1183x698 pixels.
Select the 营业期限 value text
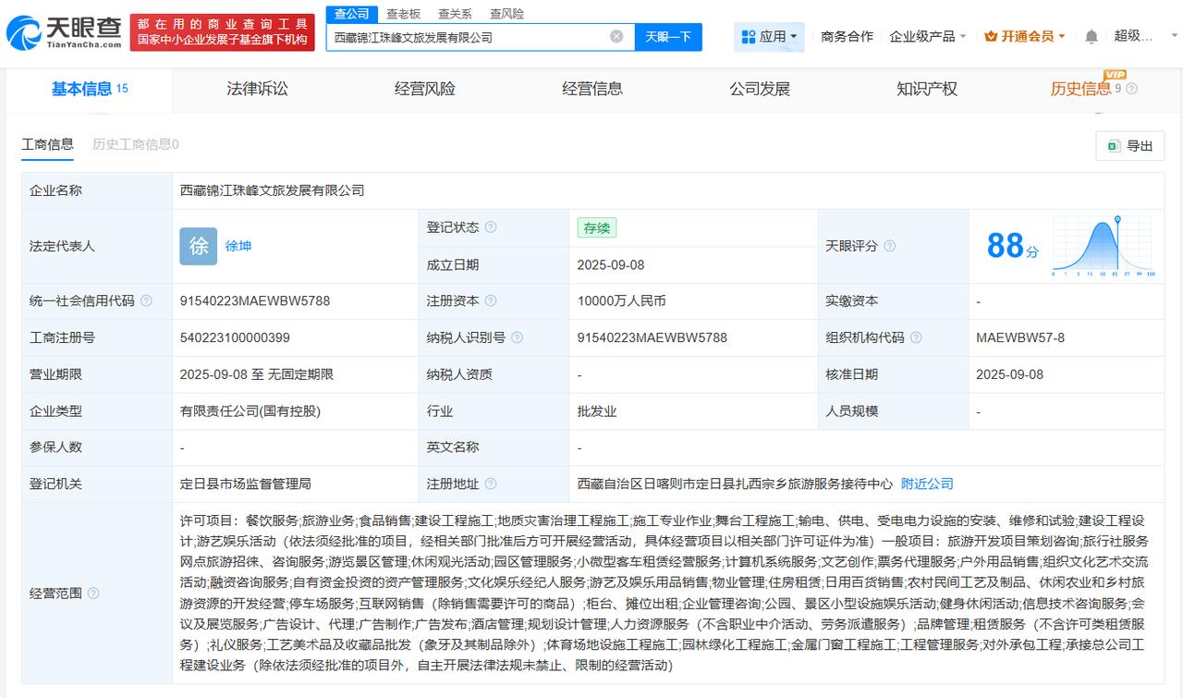click(257, 374)
